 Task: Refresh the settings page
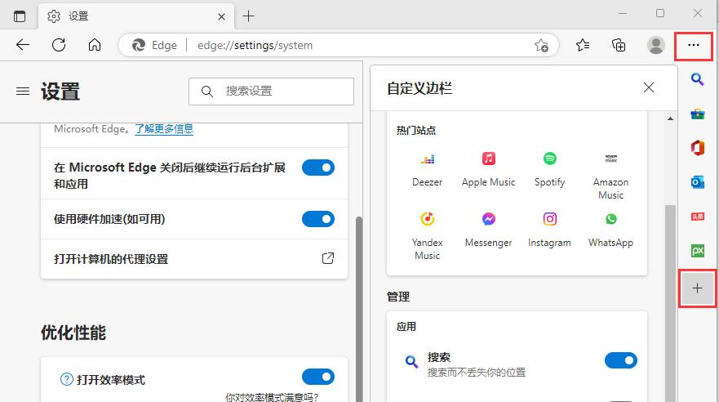tap(59, 45)
